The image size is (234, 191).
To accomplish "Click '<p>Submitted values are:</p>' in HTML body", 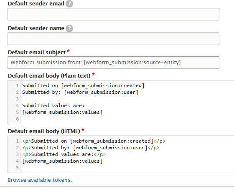I will point(64,154).
